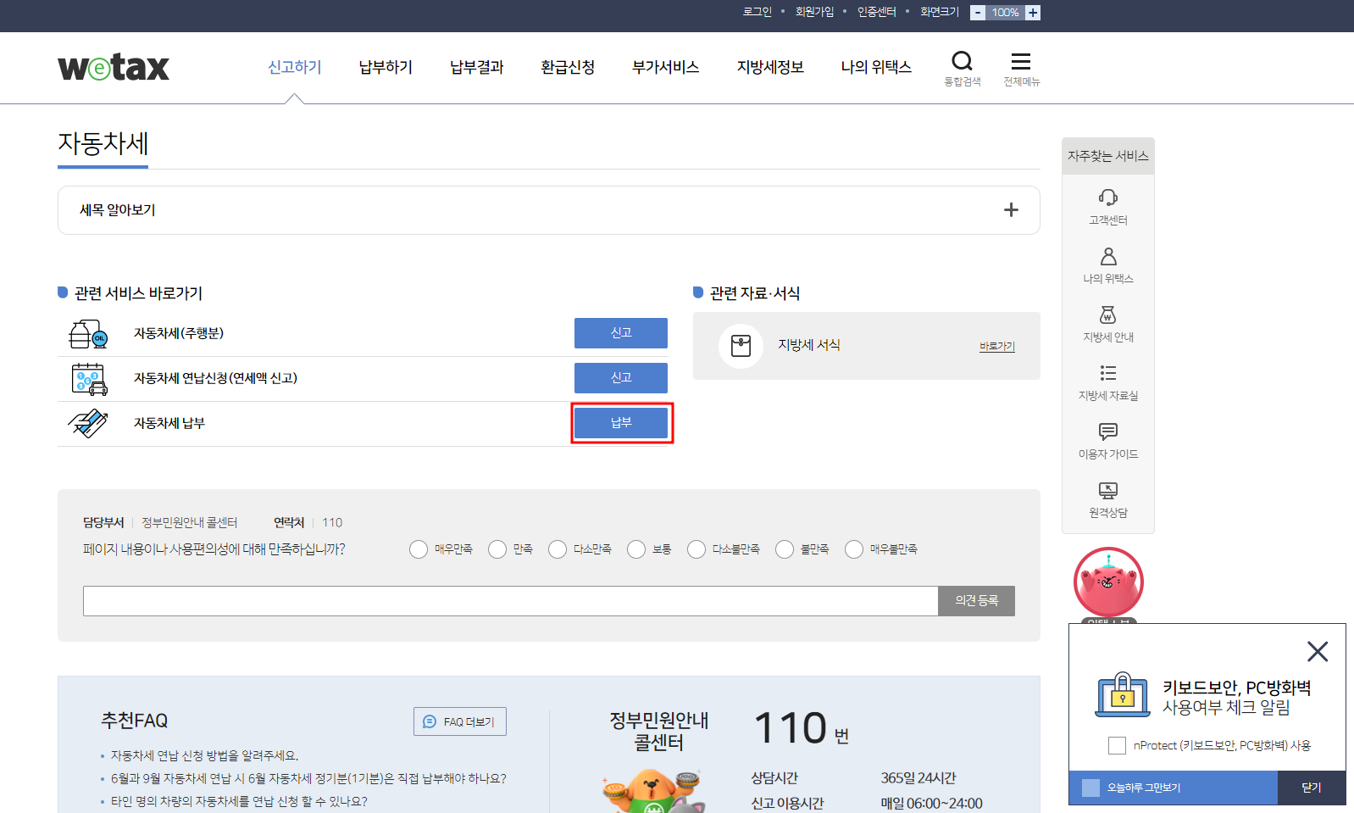This screenshot has width=1354, height=813.
Task: Check the nProtect 사용 checkbox
Action: tap(1117, 745)
